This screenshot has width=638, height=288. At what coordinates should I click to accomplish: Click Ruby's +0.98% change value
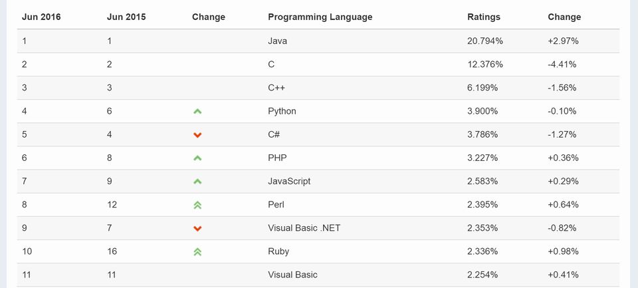tap(563, 251)
